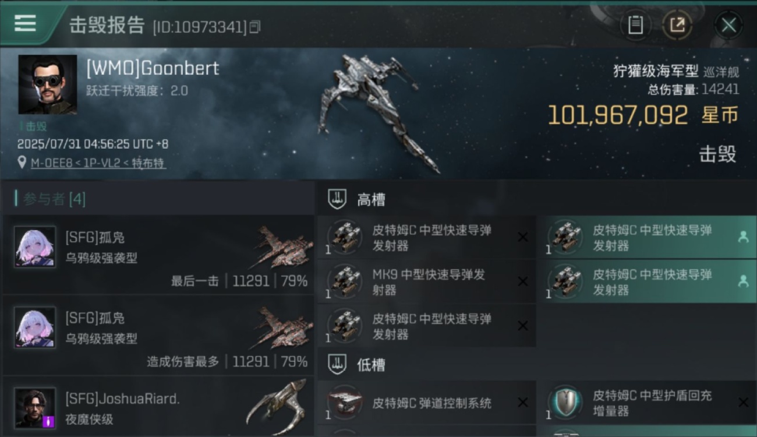Click the 低槽 low slot shield icon
The image size is (757, 437).
[338, 365]
